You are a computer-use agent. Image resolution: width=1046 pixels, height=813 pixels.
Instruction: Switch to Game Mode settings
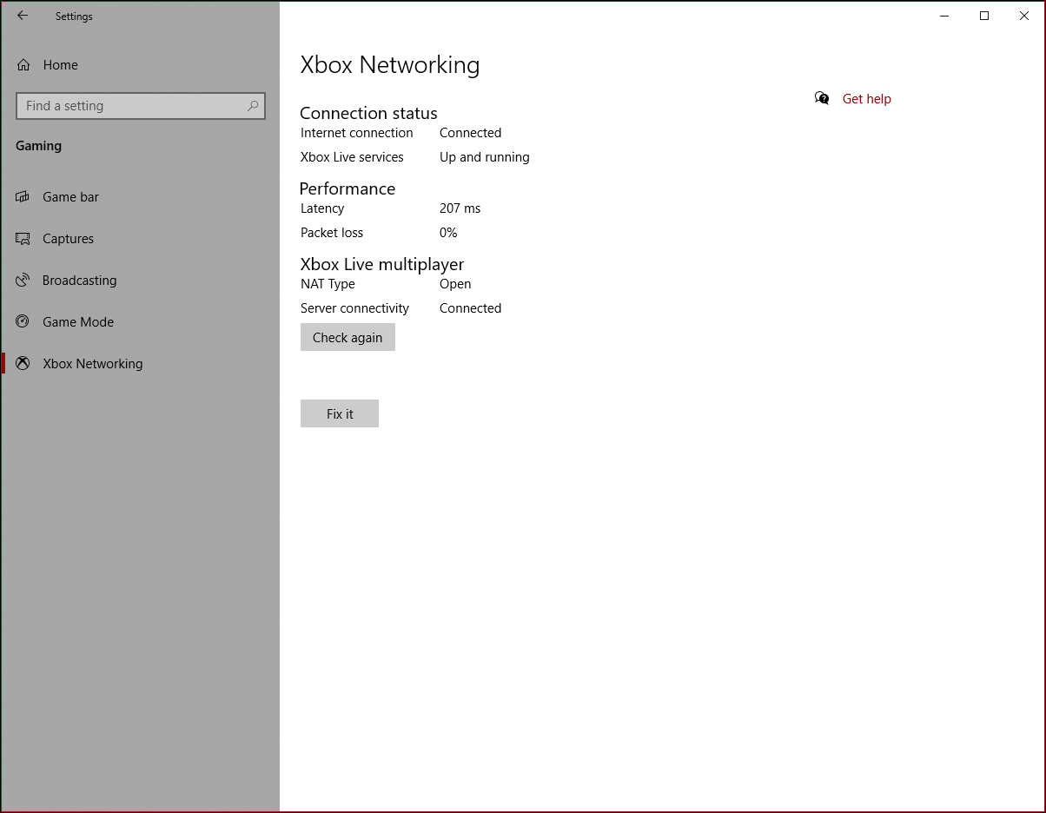click(78, 322)
